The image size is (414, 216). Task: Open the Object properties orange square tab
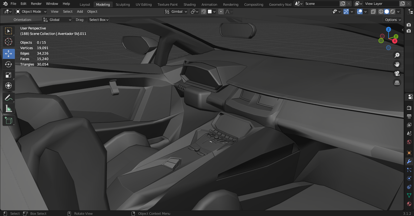(409, 153)
